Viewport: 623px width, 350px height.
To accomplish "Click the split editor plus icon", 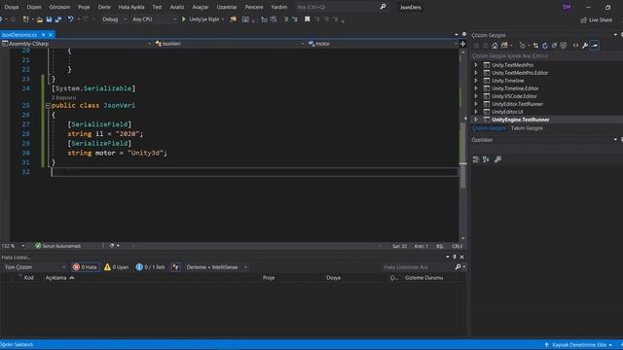I will point(463,44).
